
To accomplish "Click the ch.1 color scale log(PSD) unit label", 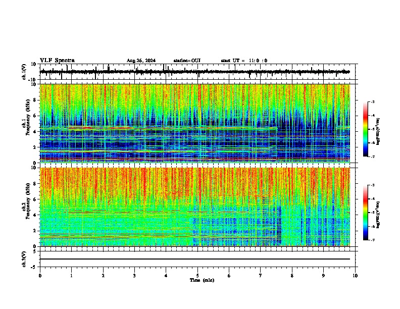I will point(378,132).
